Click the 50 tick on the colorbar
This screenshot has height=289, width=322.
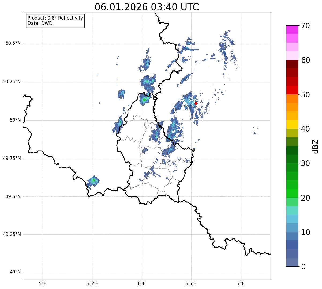305,95
